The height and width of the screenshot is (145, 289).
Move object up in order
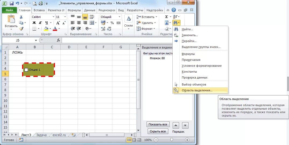coord(176,126)
